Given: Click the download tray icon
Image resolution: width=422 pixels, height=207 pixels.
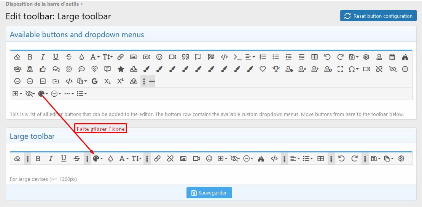Looking at the screenshot, I should (x=134, y=69).
